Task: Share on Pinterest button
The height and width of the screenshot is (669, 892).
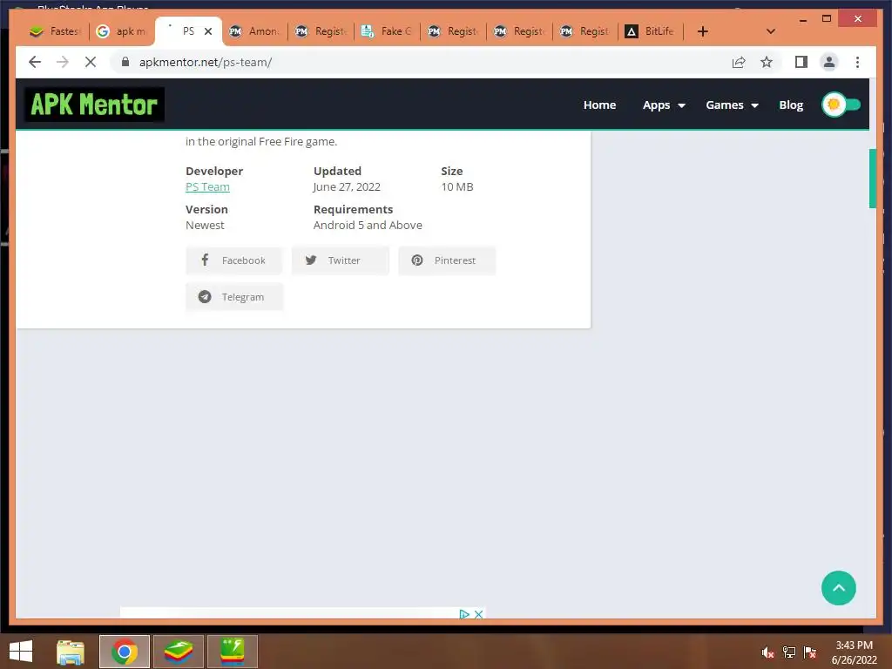Action: tap(447, 260)
